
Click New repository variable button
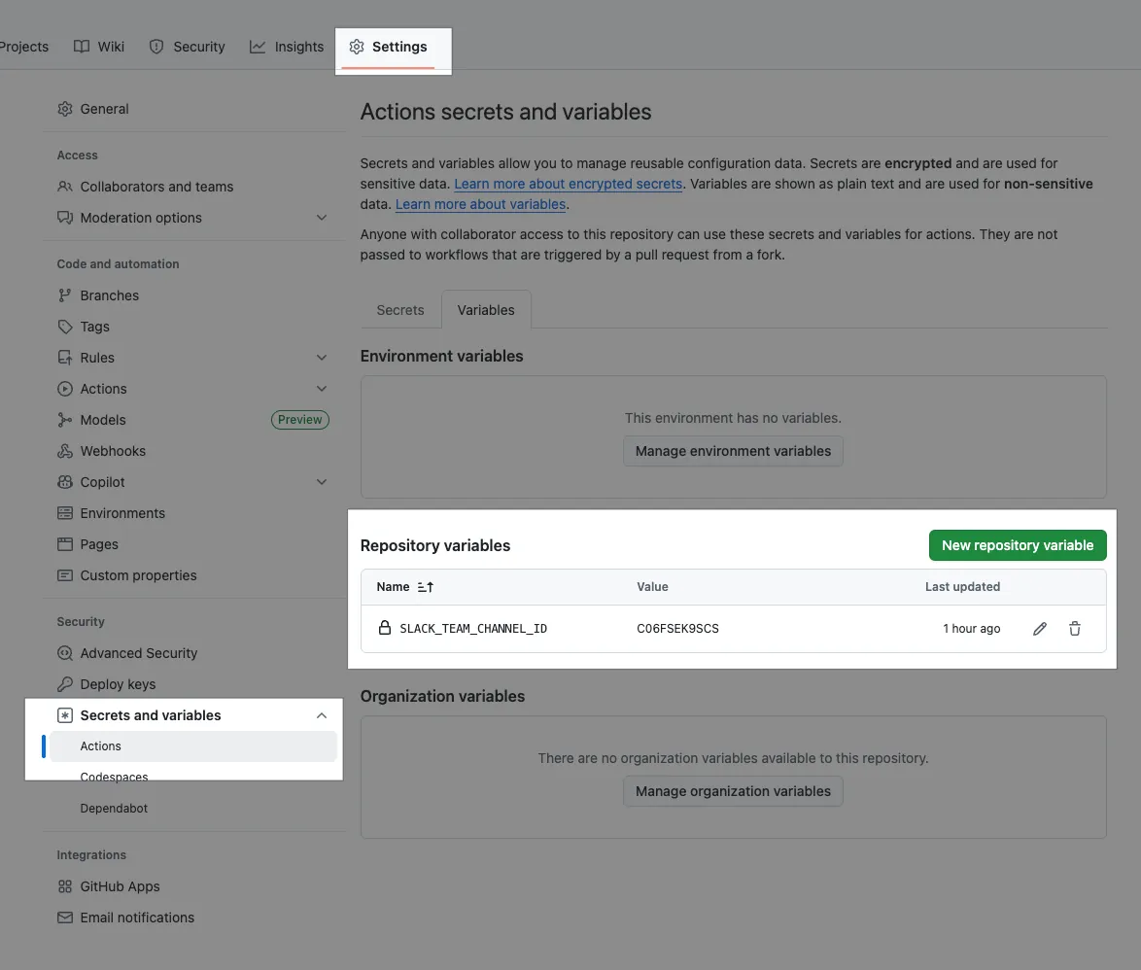[1017, 545]
